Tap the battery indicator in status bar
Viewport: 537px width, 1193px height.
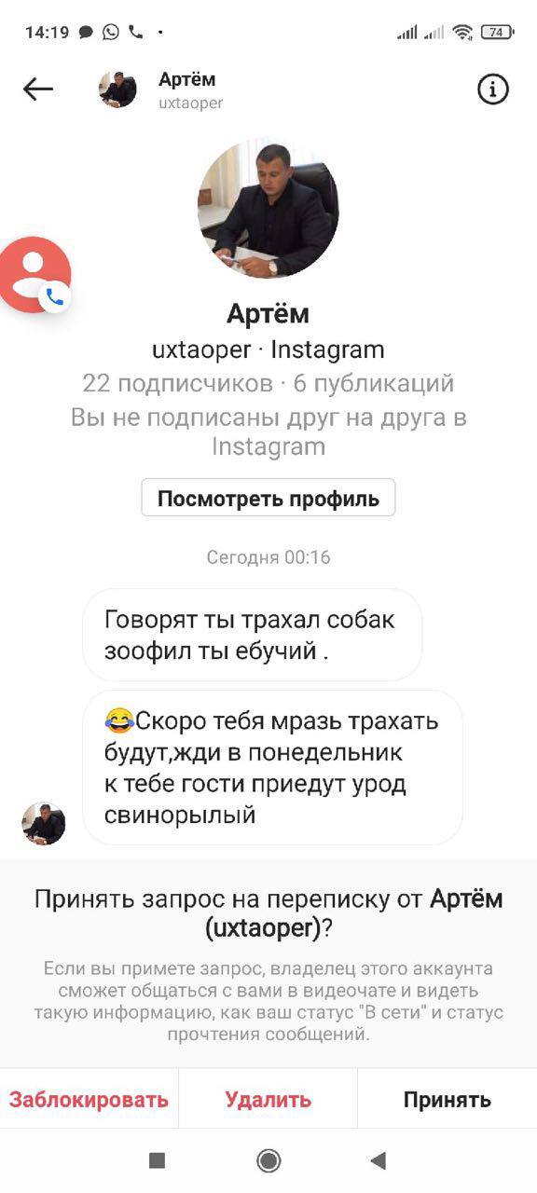click(497, 32)
